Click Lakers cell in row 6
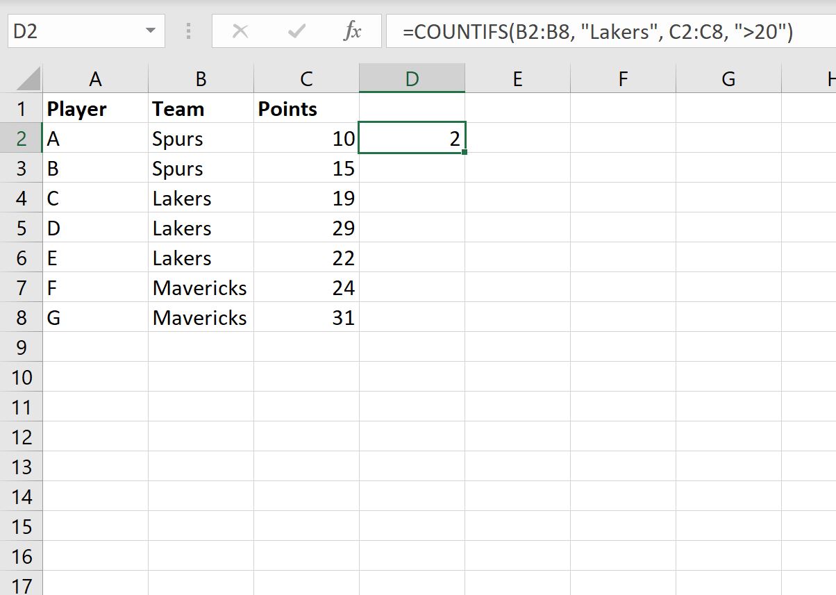This screenshot has width=836, height=595. click(x=201, y=258)
